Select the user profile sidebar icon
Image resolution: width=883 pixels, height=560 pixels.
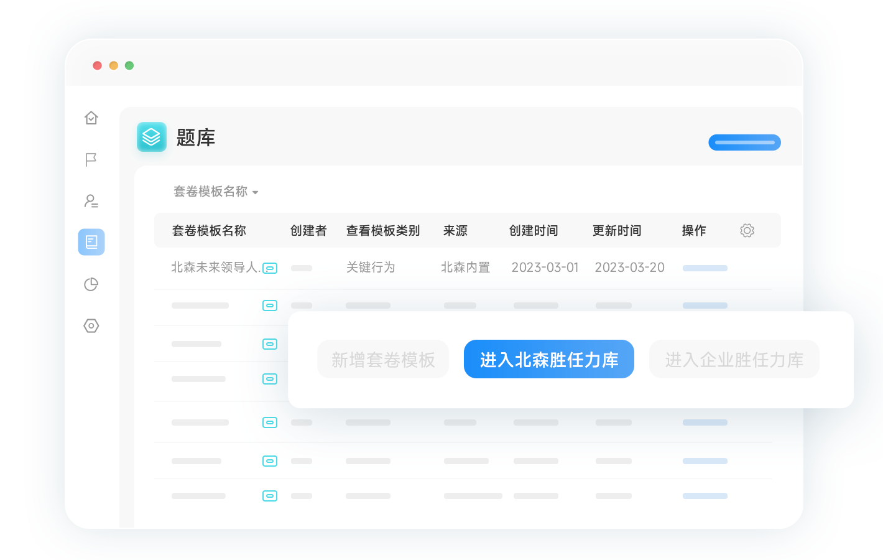click(91, 201)
